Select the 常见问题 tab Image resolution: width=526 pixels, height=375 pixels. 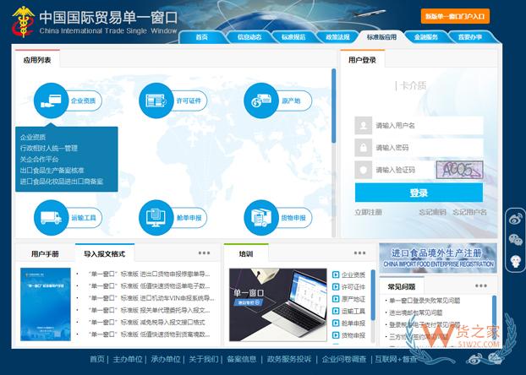tap(402, 286)
